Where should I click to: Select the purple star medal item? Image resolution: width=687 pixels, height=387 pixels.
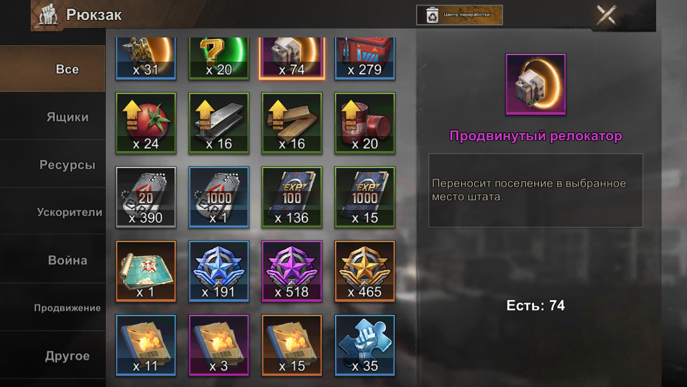click(x=292, y=272)
